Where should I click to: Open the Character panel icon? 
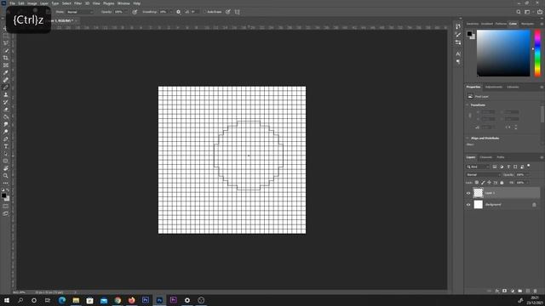point(458,54)
